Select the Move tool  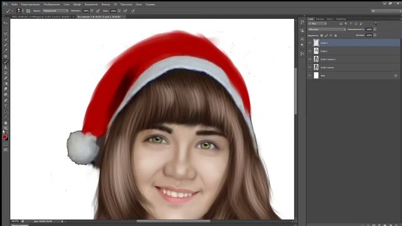point(6,23)
